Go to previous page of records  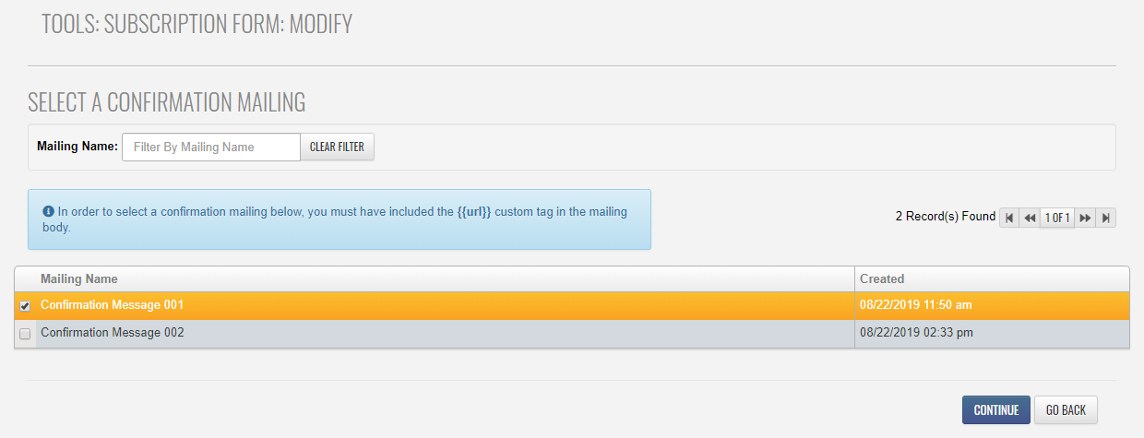coord(1030,218)
